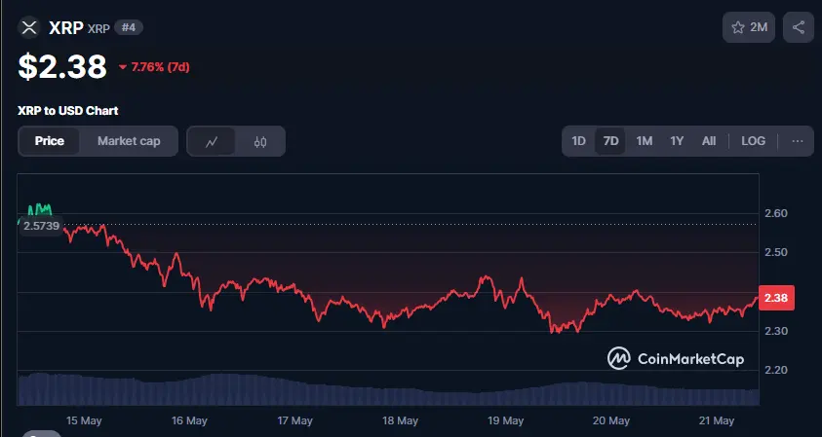The width and height of the screenshot is (822, 437).
Task: Click the #4 rank badge
Action: 129,27
